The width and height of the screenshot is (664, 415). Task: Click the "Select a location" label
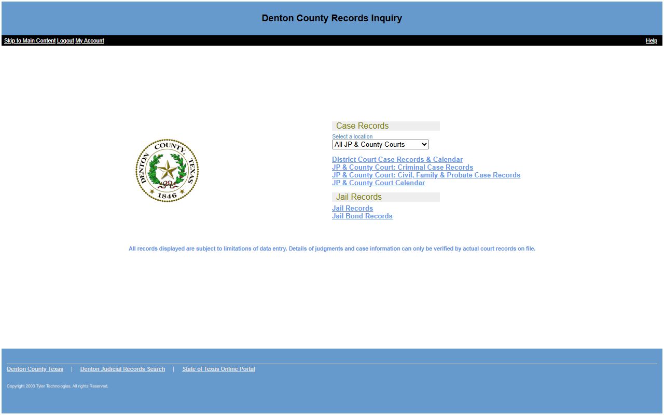point(352,137)
